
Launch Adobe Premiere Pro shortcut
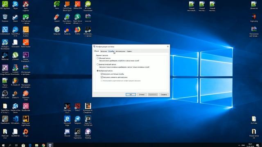coord(26,57)
